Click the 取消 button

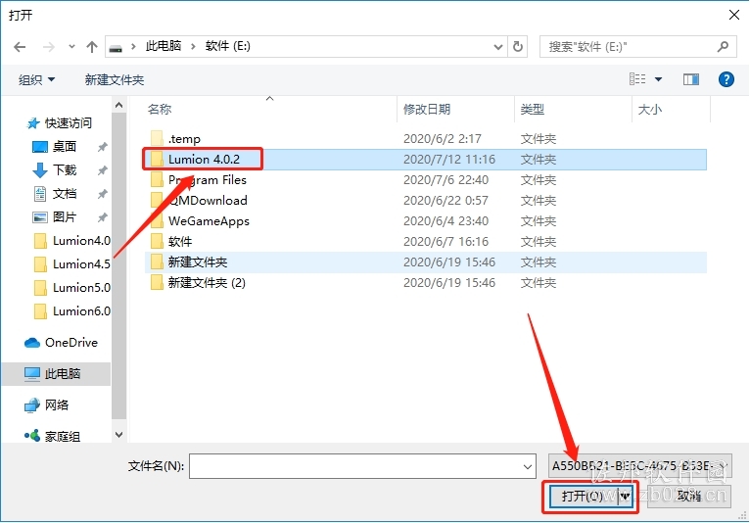pos(688,496)
